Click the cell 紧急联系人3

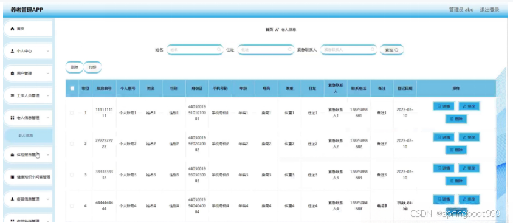pyautogui.click(x=336, y=175)
